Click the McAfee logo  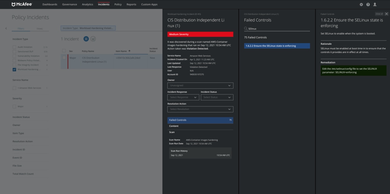[22, 4]
